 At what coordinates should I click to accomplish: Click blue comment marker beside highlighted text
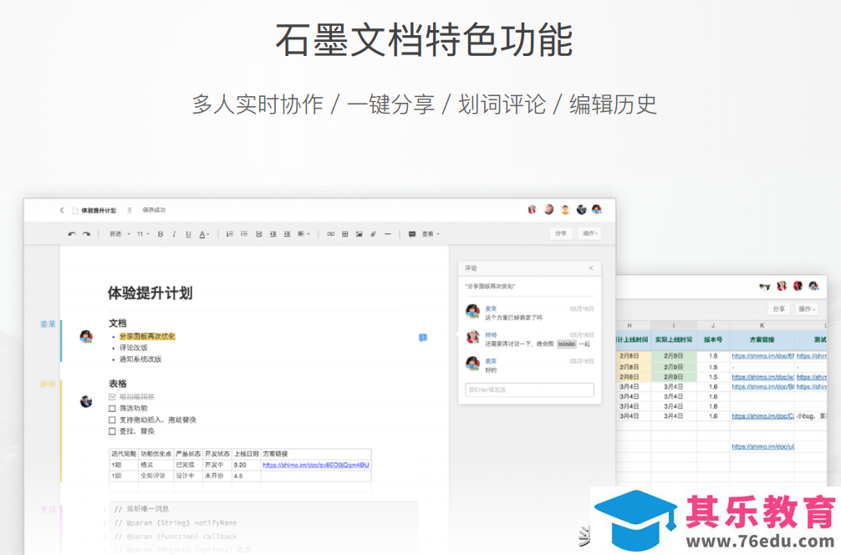[423, 338]
